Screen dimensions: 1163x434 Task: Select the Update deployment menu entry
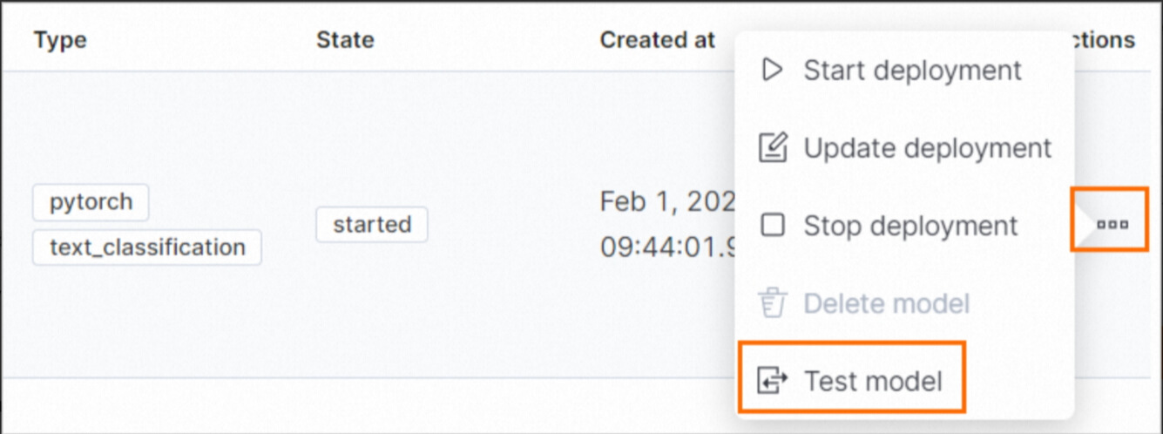tap(927, 148)
